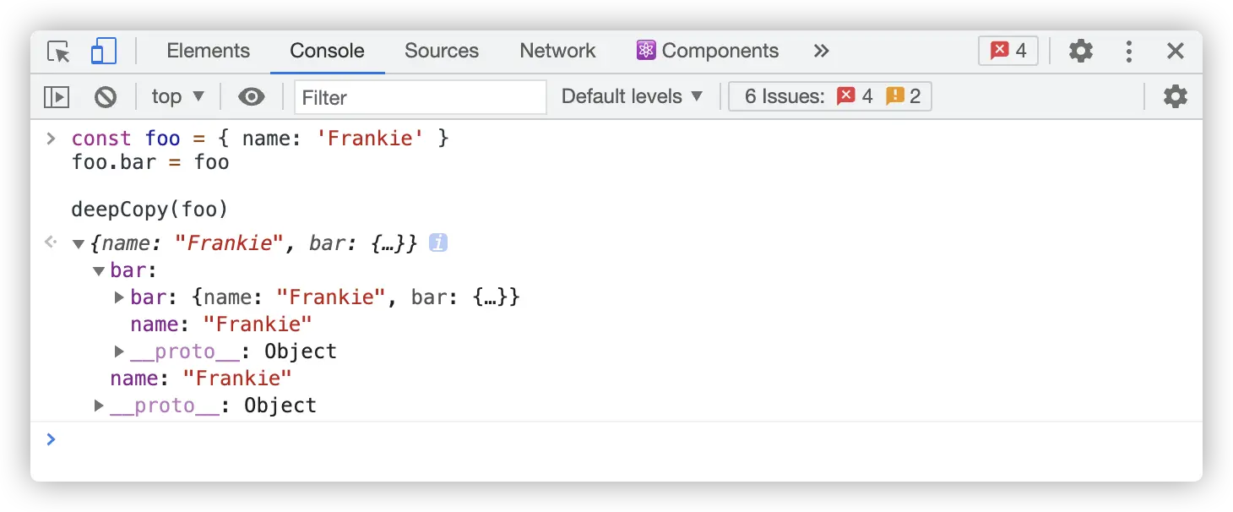The image size is (1233, 512).
Task: Expand the nested bar object property
Action: [119, 297]
